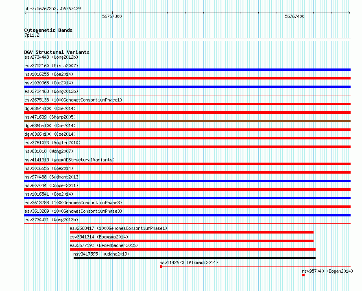
Task: Click the ruler's left arrow end
Action: pos(25,13)
